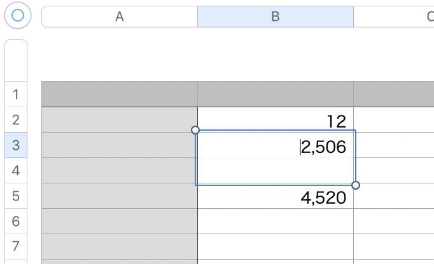The image size is (434, 264).
Task: Click the gray header cell B1
Action: (x=275, y=95)
